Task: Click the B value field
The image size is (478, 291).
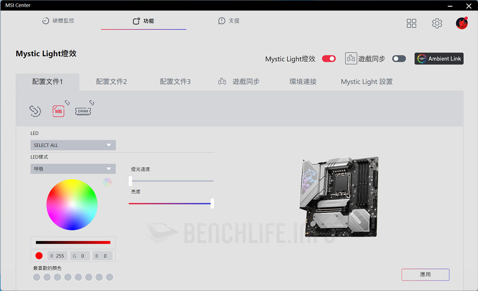Action: (x=102, y=256)
